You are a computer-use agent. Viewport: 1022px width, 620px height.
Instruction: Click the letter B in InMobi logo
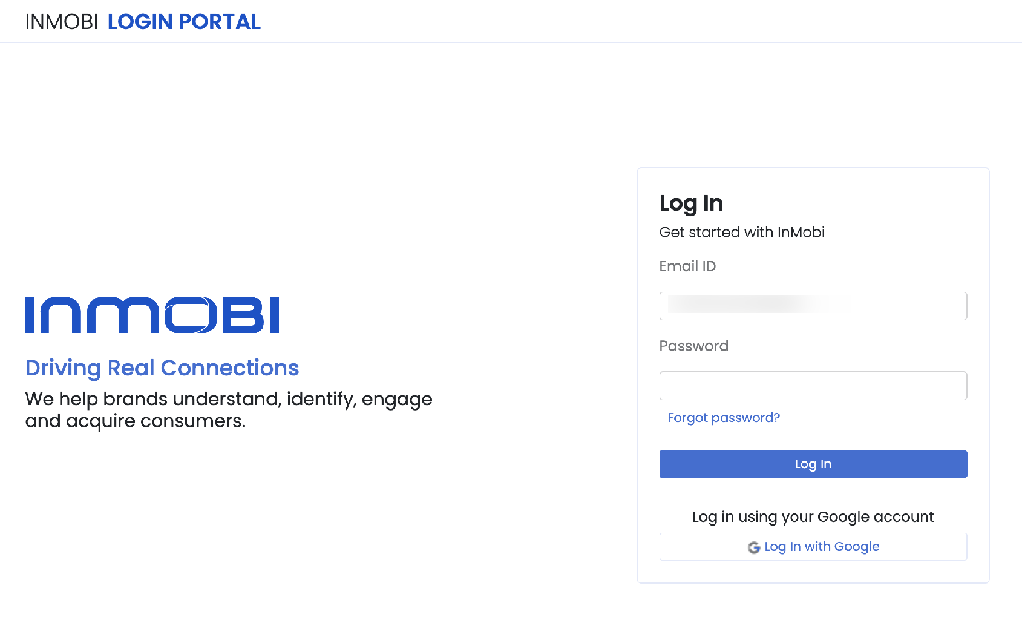point(243,315)
